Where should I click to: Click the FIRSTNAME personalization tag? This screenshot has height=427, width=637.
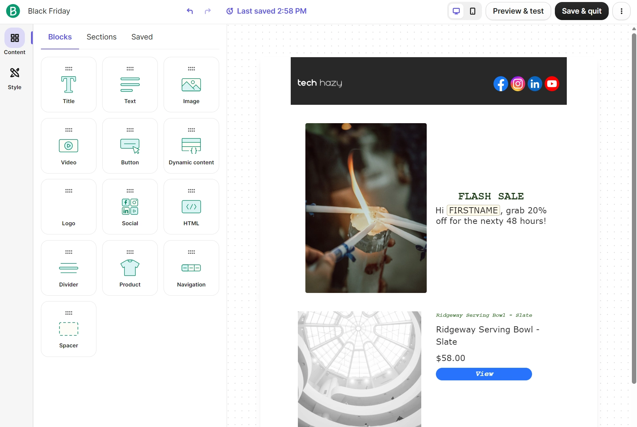click(473, 210)
